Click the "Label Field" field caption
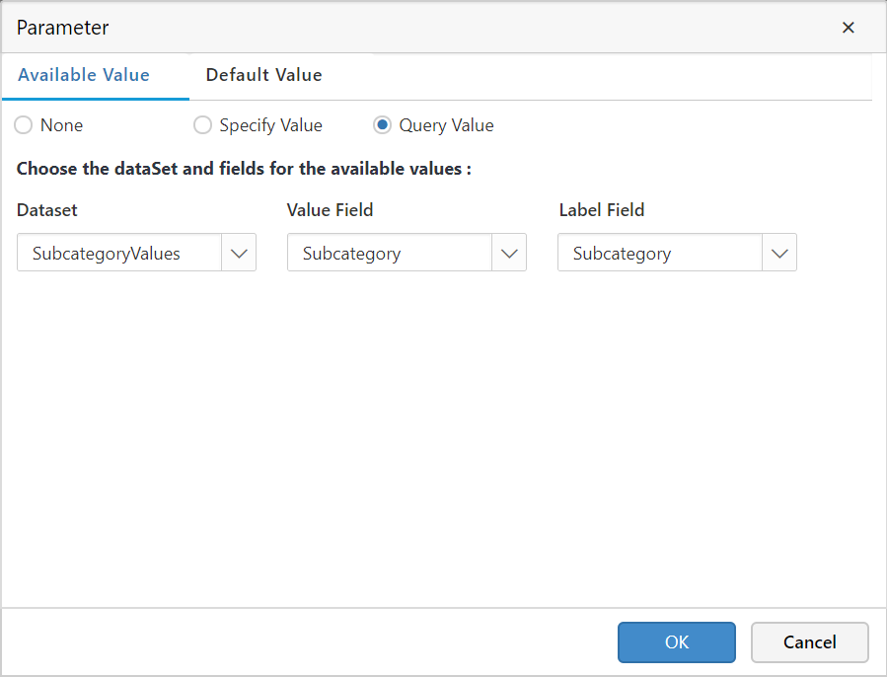 pyautogui.click(x=601, y=209)
